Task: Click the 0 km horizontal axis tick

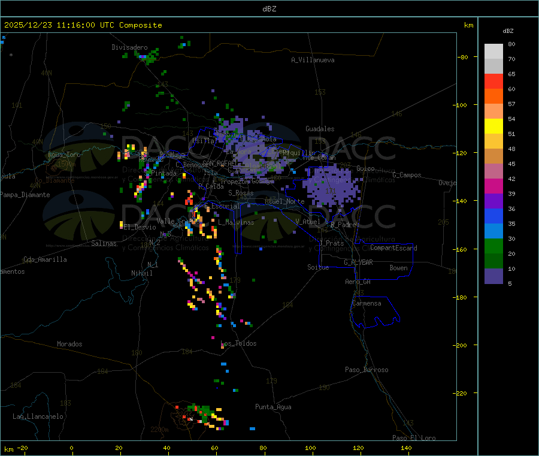Action: point(71,448)
